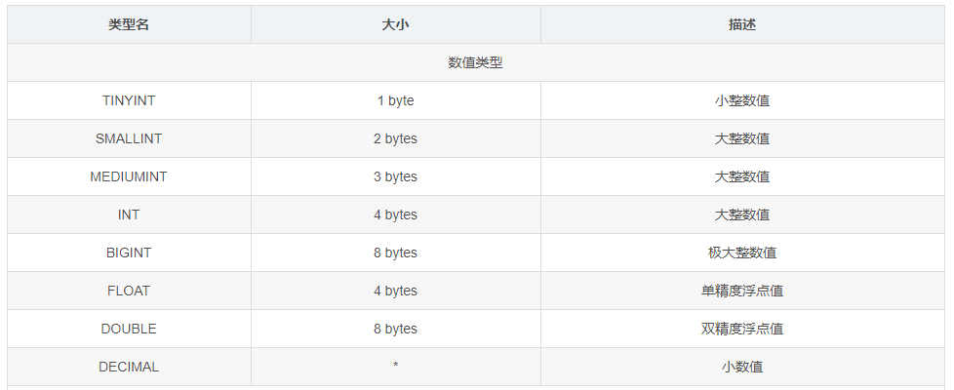Screen dimensions: 954x390
Task: Select the FLOAT type name cell
Action: 129,291
